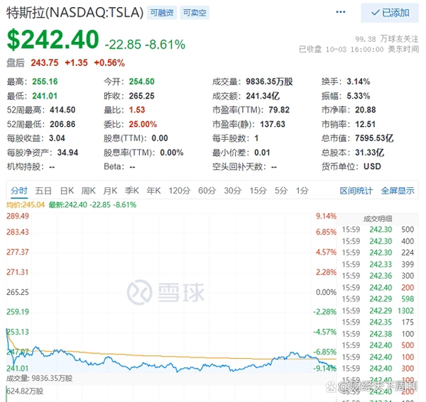Click the 可卖空 tag
426x402 pixels.
(195, 13)
